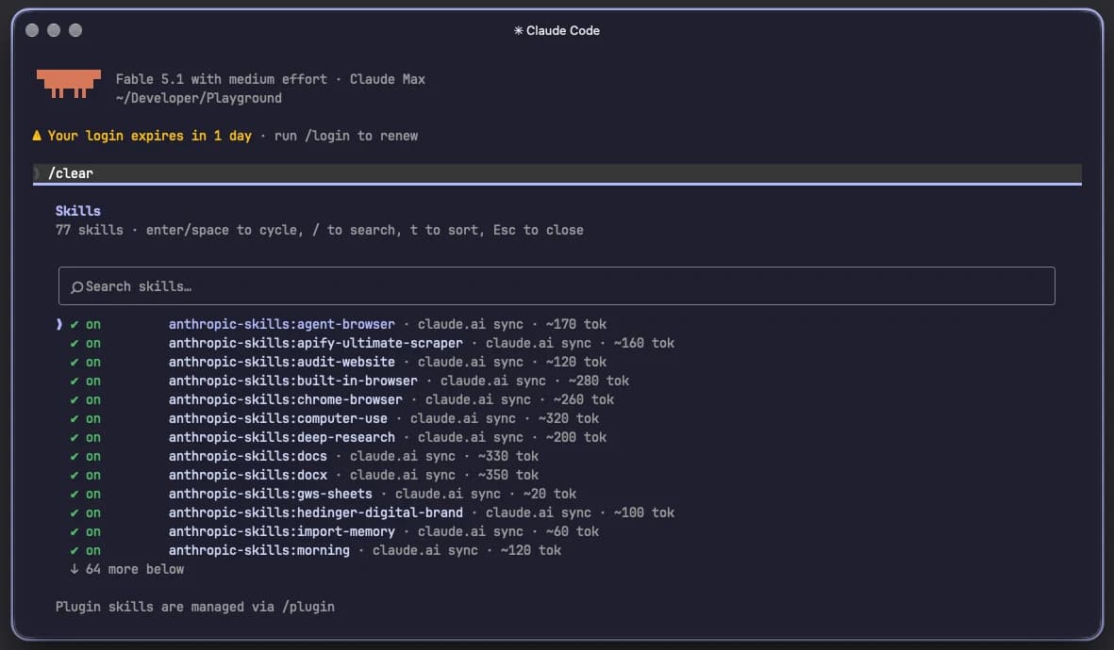Toggle the docx skill on state
The height and width of the screenshot is (650, 1114).
tap(85, 475)
